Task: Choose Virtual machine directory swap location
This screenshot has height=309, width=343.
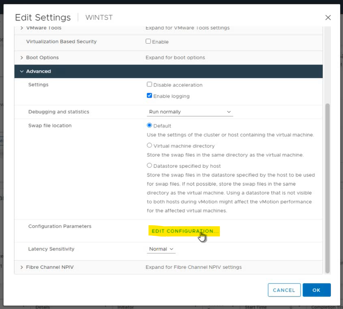Action: coord(149,146)
